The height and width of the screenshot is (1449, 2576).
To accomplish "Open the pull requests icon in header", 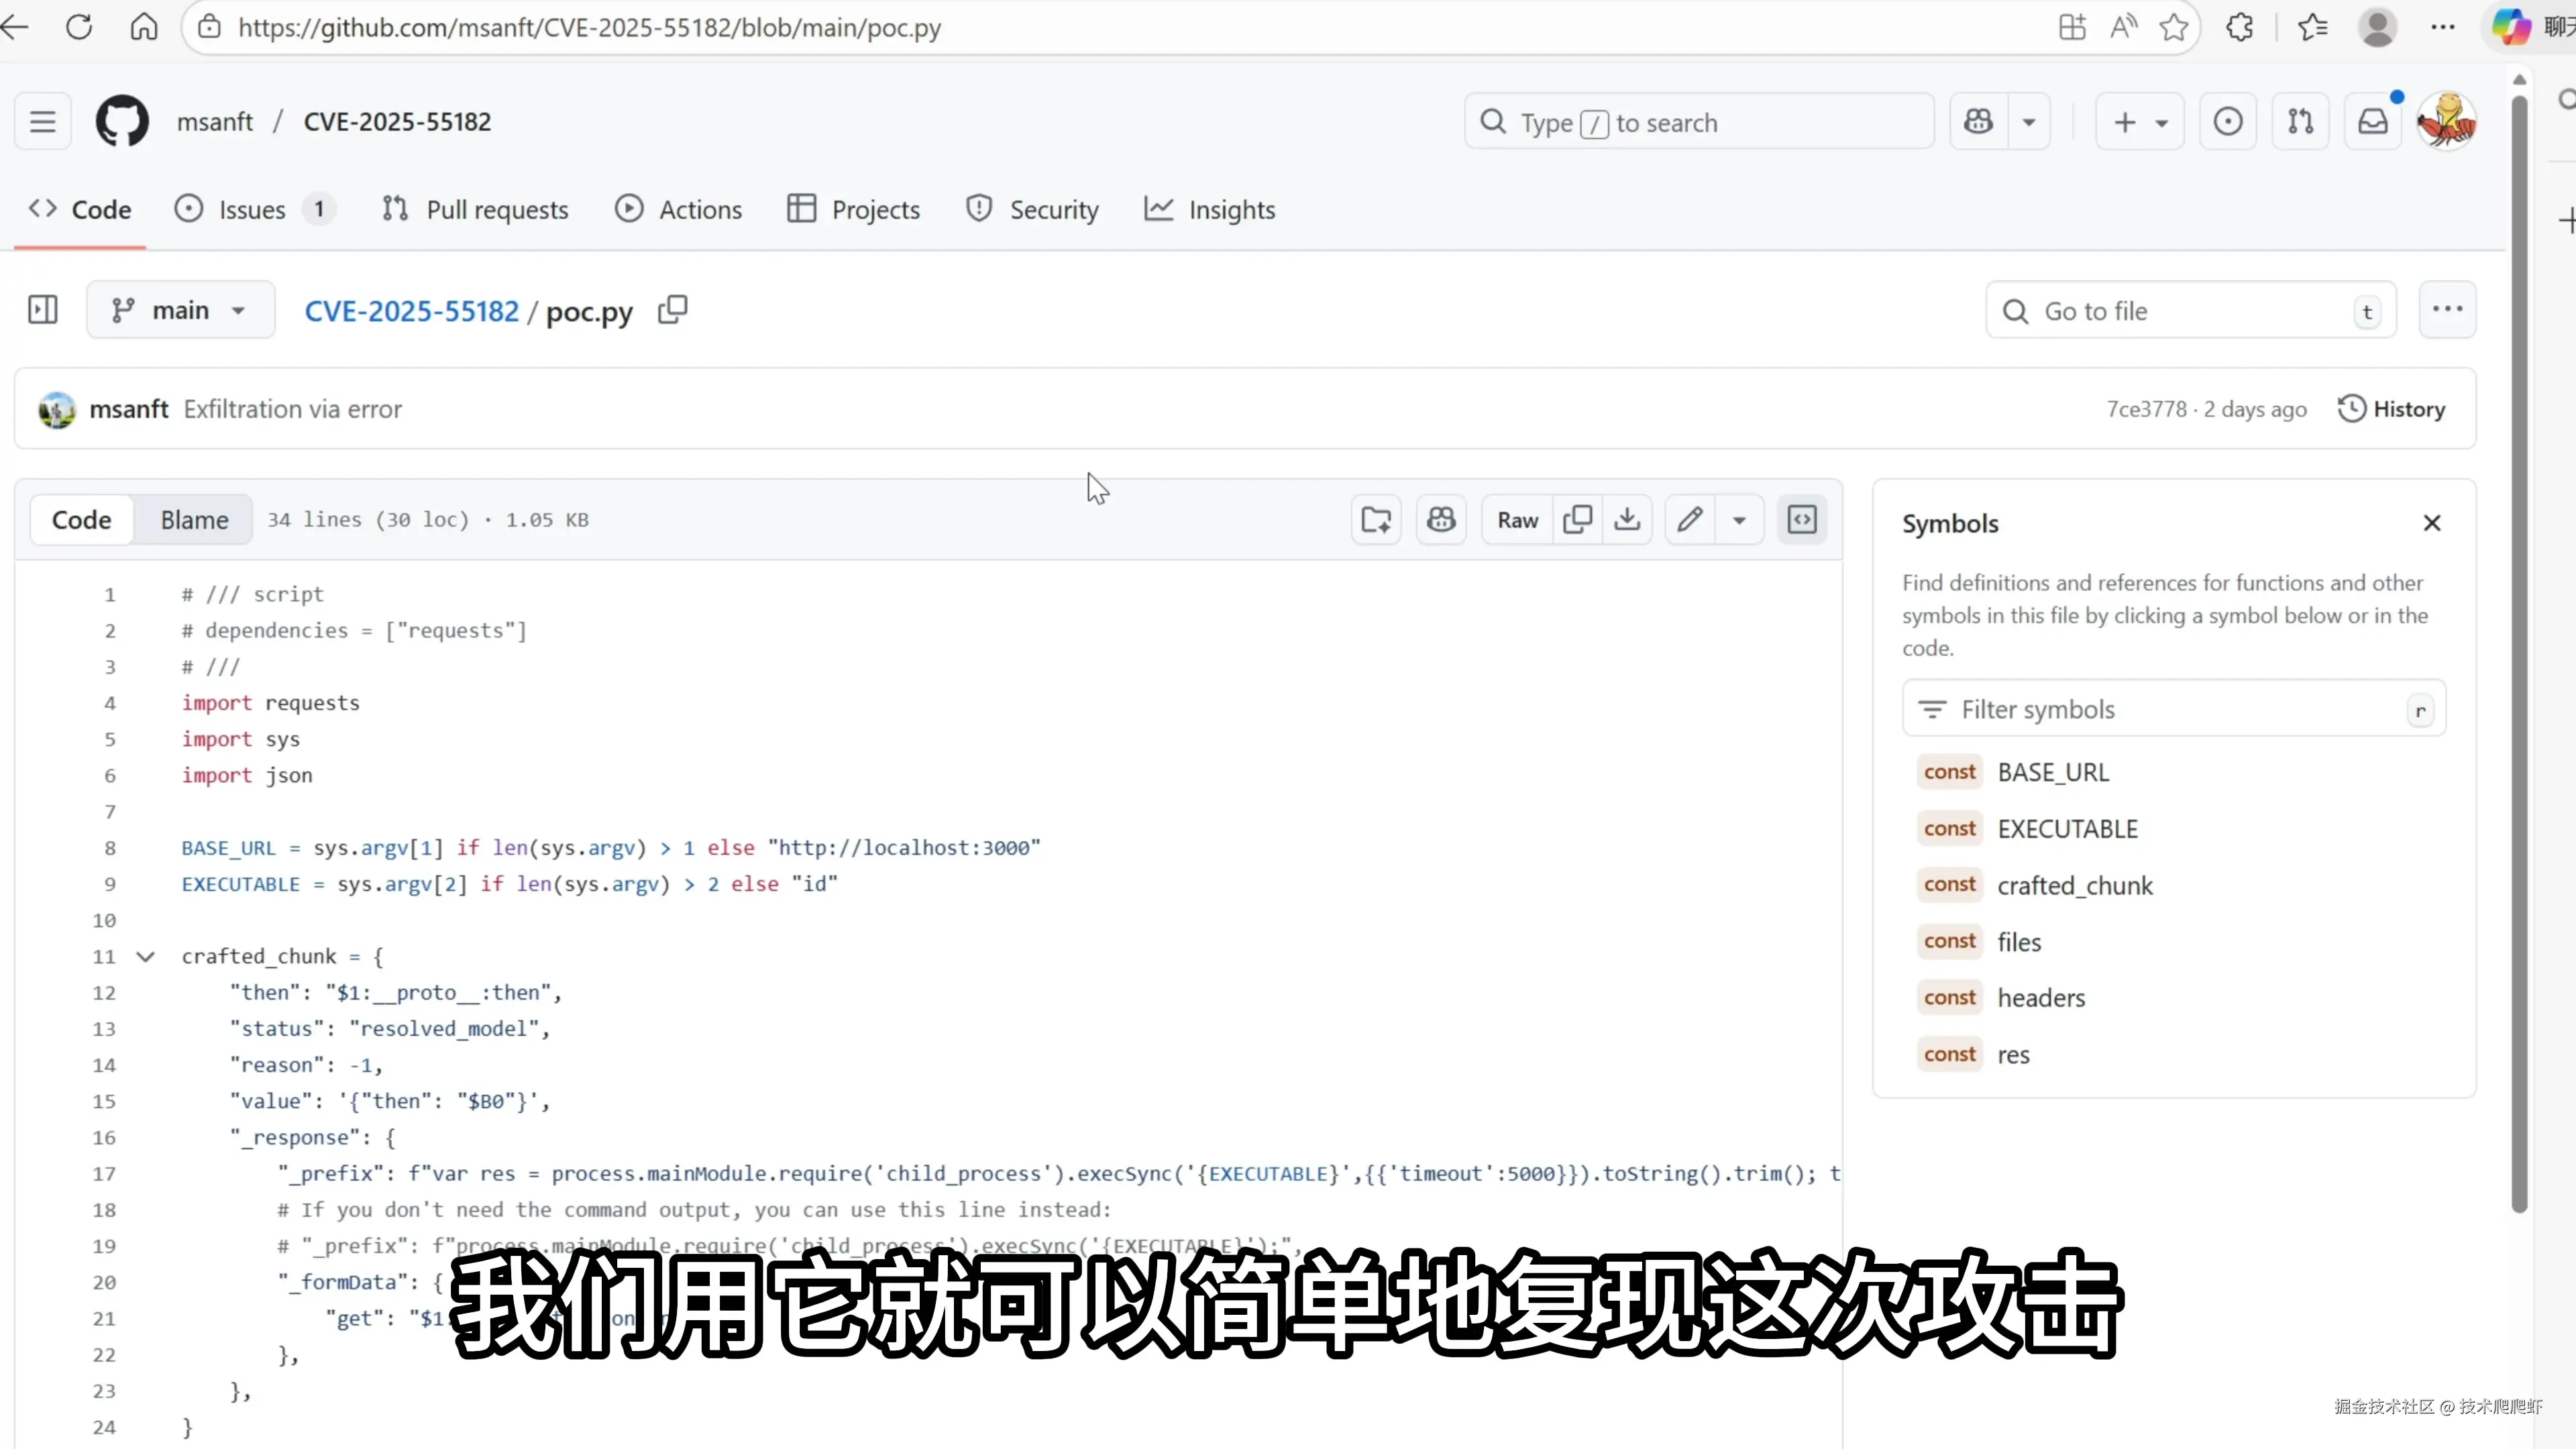I will (x=2300, y=122).
